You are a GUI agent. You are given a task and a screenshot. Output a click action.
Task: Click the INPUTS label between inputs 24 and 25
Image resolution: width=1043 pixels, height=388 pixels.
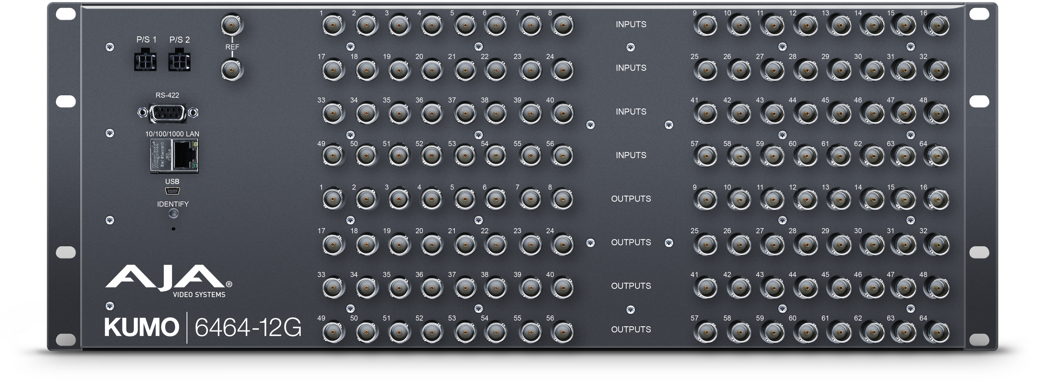pyautogui.click(x=631, y=68)
